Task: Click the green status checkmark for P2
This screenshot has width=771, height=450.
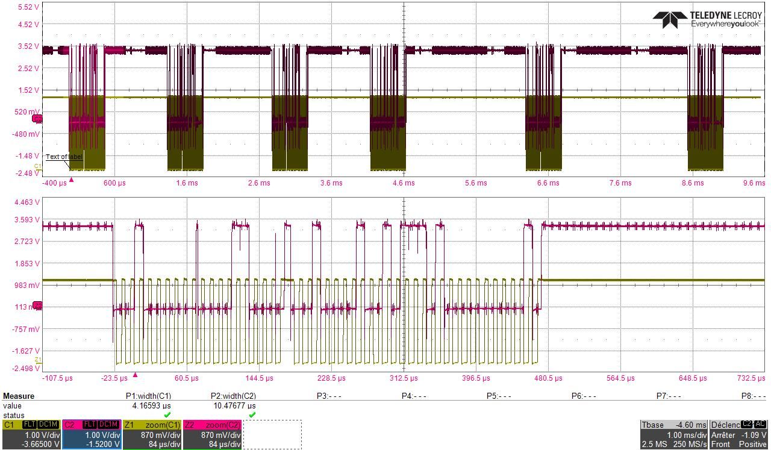Action: point(252,415)
